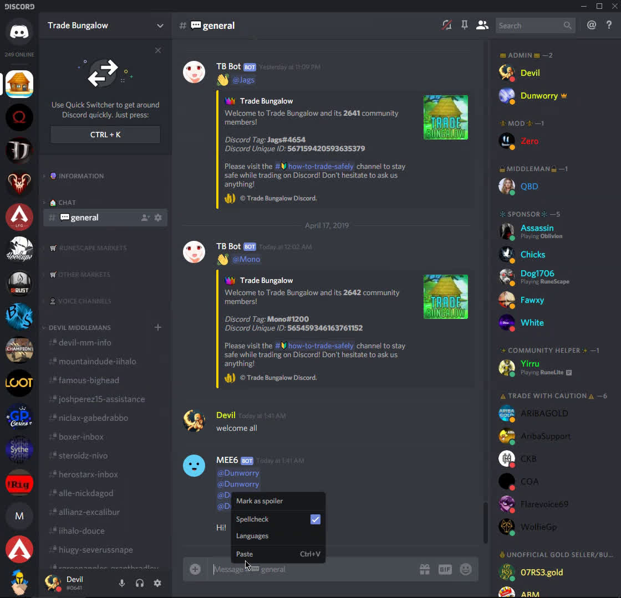Open how-to-trade-safely link in Mono welcome
Viewport: 621px width, 598px height.
[x=314, y=346]
